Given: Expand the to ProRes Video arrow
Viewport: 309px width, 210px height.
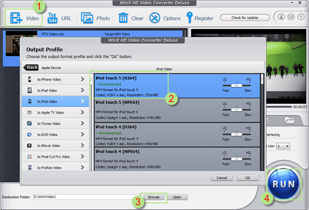Looking at the screenshot, I should [x=83, y=168].
